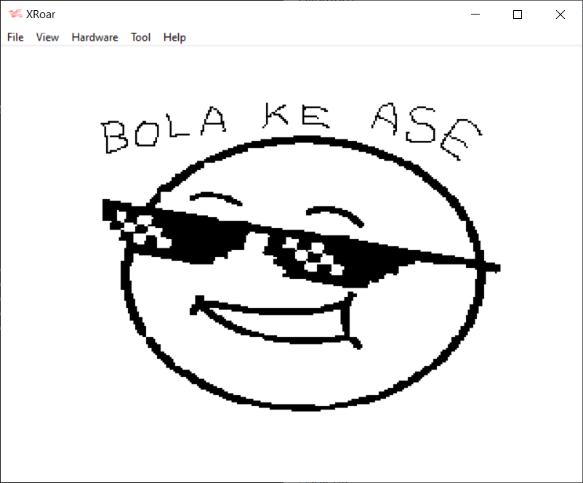
Task: Open the Help menu
Action: (174, 37)
